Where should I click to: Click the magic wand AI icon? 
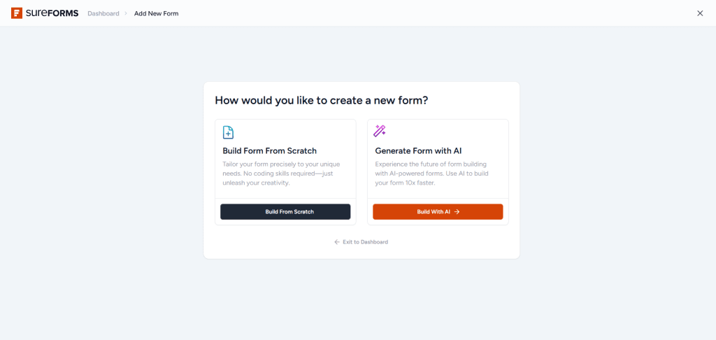coord(380,131)
